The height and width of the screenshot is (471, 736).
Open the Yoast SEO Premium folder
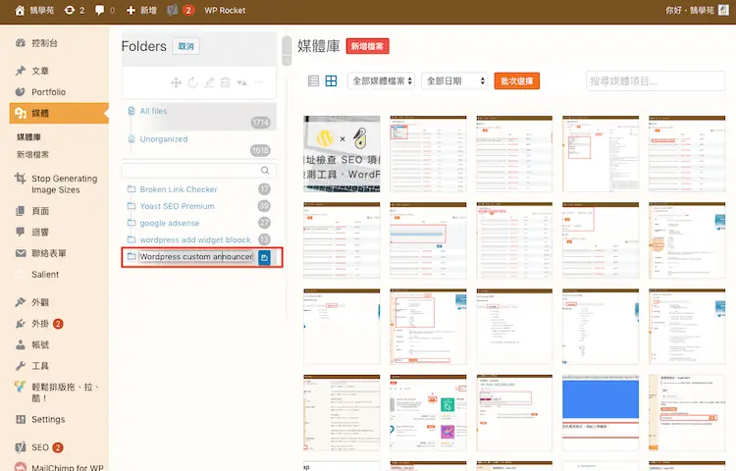[x=177, y=206]
